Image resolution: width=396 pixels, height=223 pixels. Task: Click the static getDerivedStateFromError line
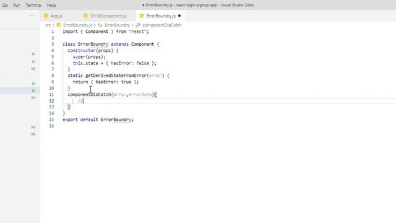point(118,76)
